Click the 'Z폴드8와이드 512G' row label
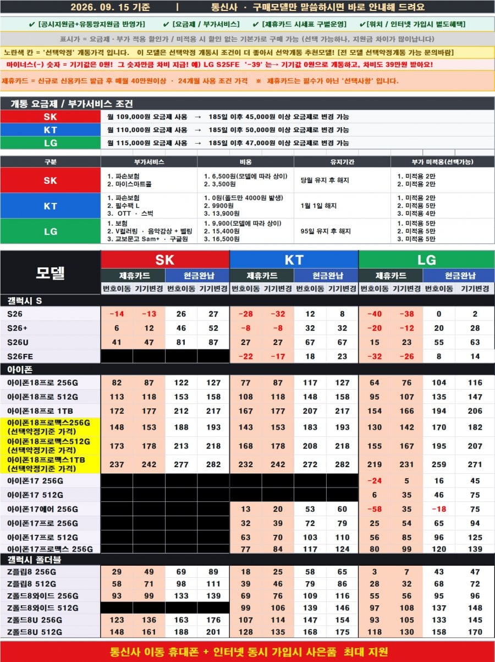 [51, 608]
